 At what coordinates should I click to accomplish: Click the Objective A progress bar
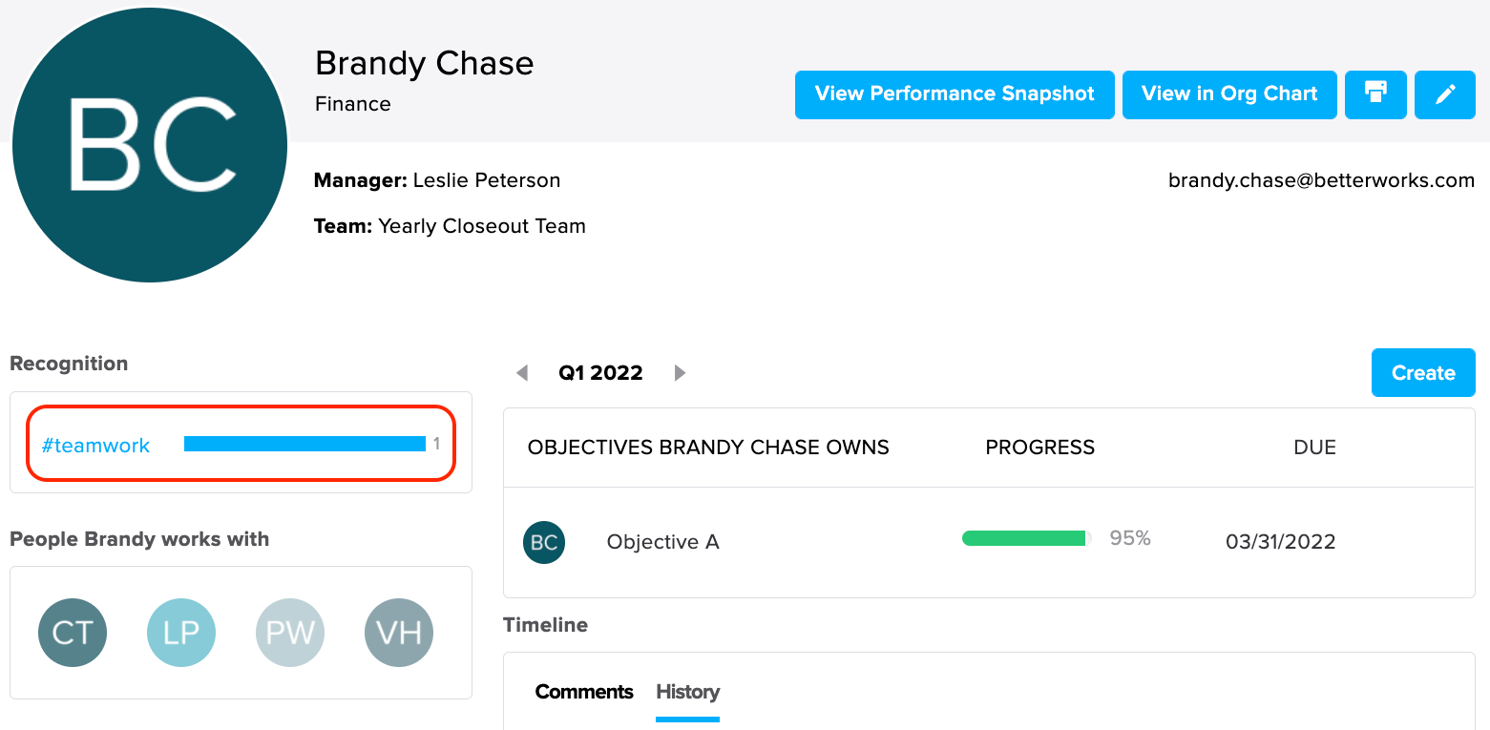coord(1027,538)
